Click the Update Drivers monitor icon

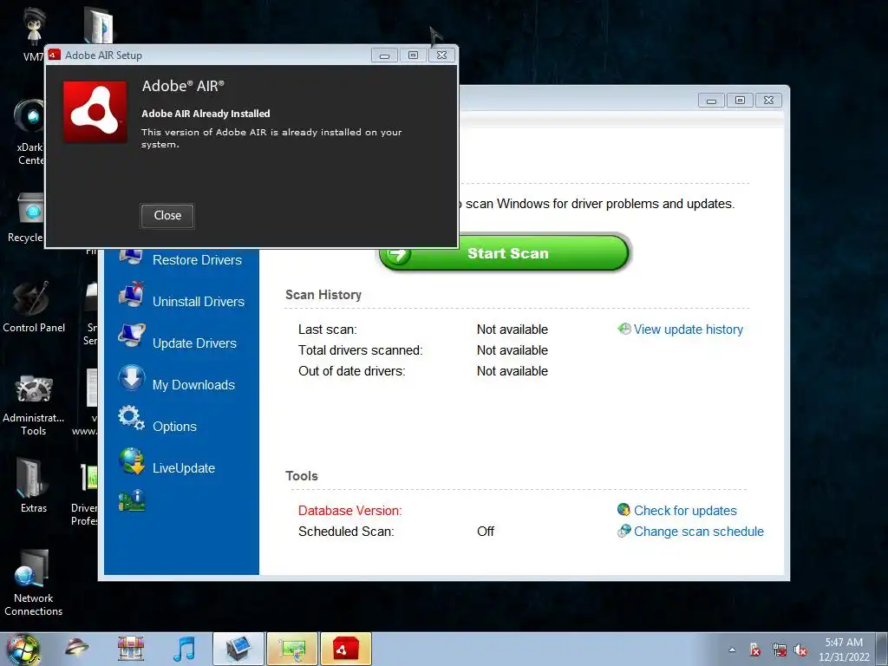132,336
